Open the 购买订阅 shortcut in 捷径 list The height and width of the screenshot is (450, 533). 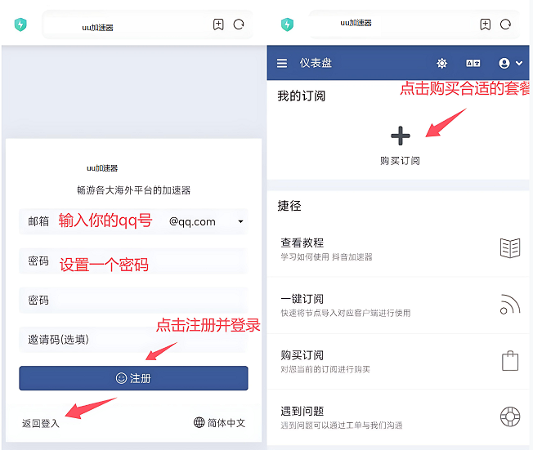[x=398, y=361]
